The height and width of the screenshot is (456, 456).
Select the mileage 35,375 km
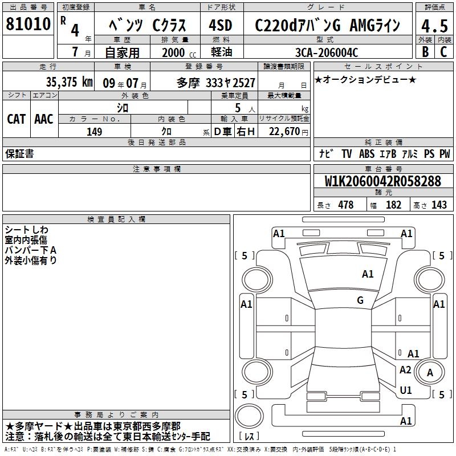pyautogui.click(x=70, y=82)
